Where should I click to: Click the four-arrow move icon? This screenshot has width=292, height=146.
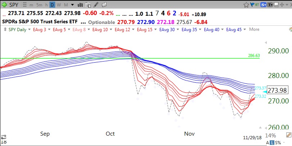[x=282, y=5]
